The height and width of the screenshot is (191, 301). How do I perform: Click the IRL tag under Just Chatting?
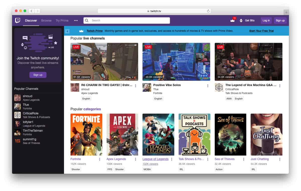point(253,169)
